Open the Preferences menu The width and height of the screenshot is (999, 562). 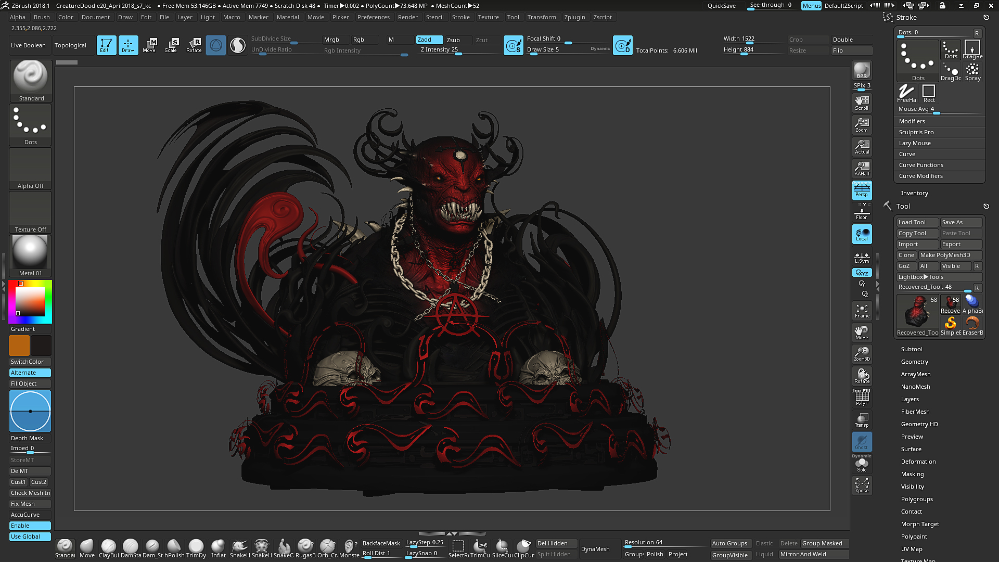point(373,17)
